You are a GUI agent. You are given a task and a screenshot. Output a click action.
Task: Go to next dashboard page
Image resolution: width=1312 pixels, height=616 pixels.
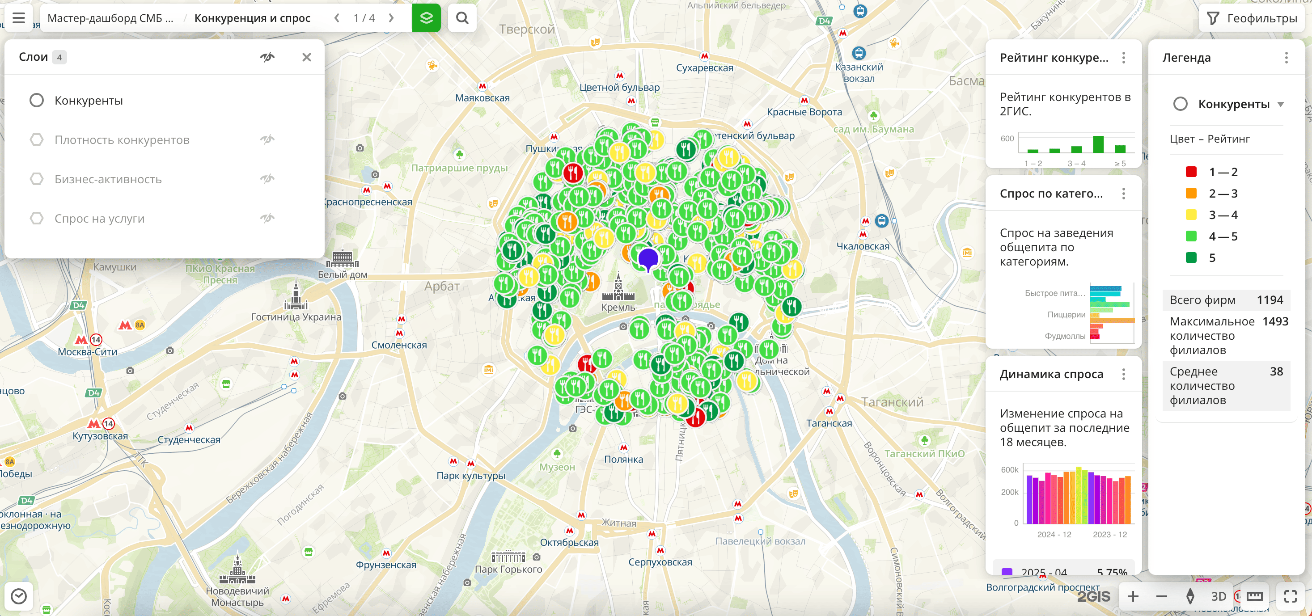point(391,18)
